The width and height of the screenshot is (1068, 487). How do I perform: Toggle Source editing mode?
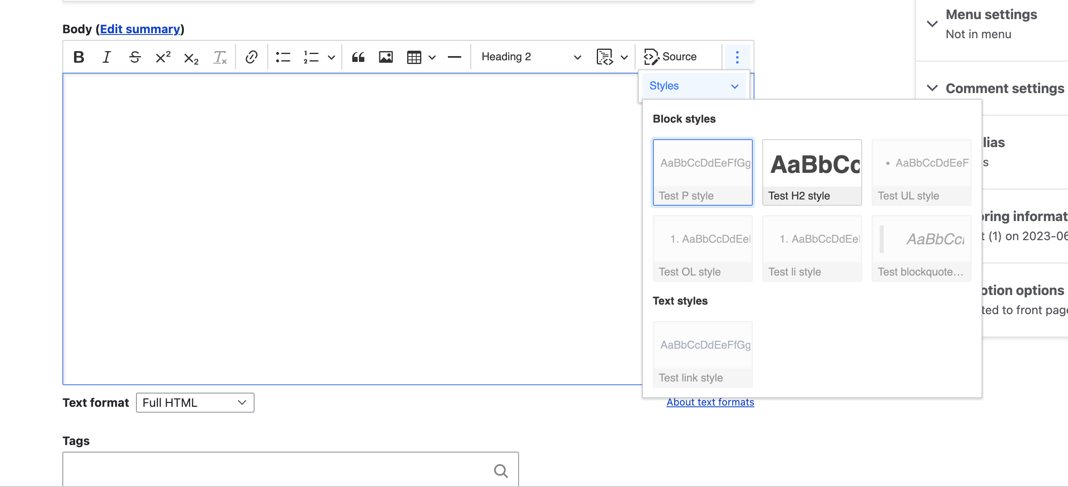point(670,57)
